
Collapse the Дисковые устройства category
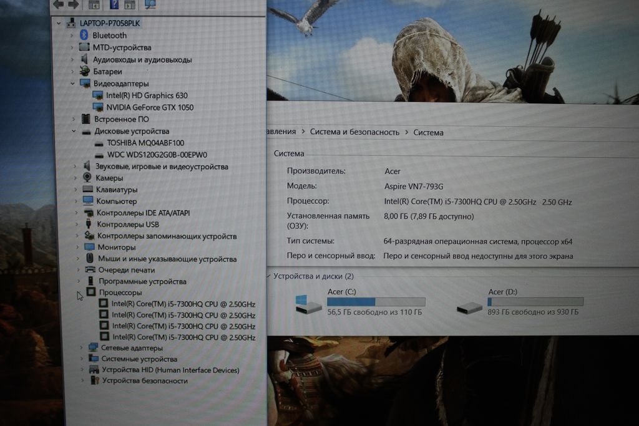[x=73, y=132]
